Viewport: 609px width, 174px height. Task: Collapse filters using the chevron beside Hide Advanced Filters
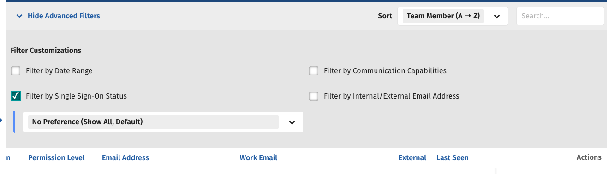tap(19, 16)
